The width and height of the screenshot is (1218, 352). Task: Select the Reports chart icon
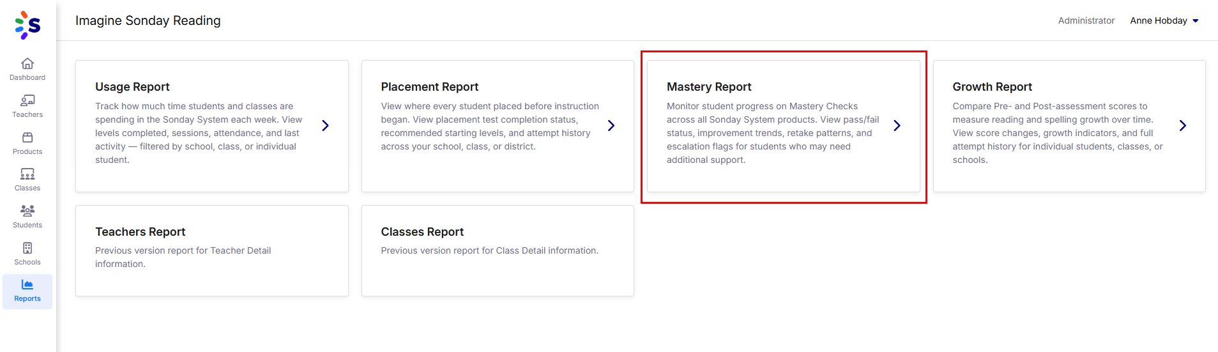[27, 284]
